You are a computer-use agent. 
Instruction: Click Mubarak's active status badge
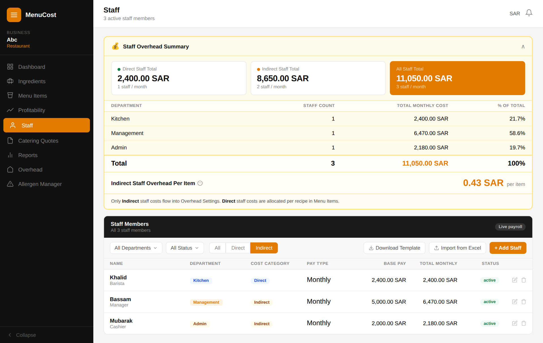[490, 323]
